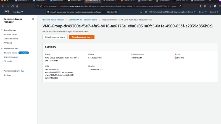
Task: Switch to the Try Windows Server browser tab
Action: pos(163,1)
